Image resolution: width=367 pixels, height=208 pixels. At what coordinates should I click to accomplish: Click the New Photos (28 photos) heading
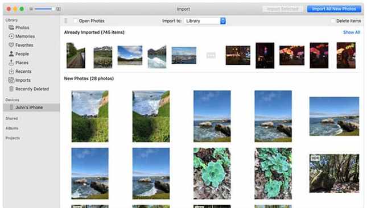pyautogui.click(x=89, y=78)
